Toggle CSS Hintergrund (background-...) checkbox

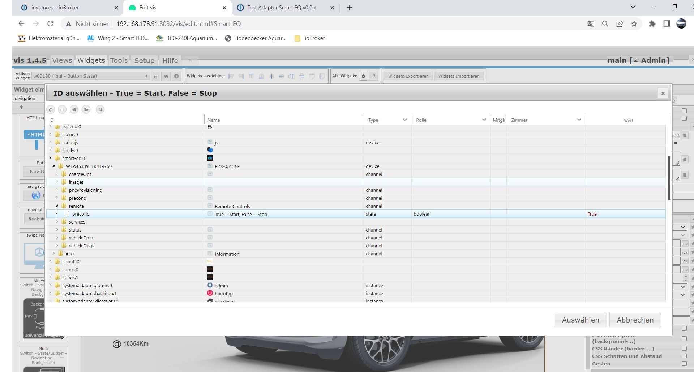pos(684,339)
